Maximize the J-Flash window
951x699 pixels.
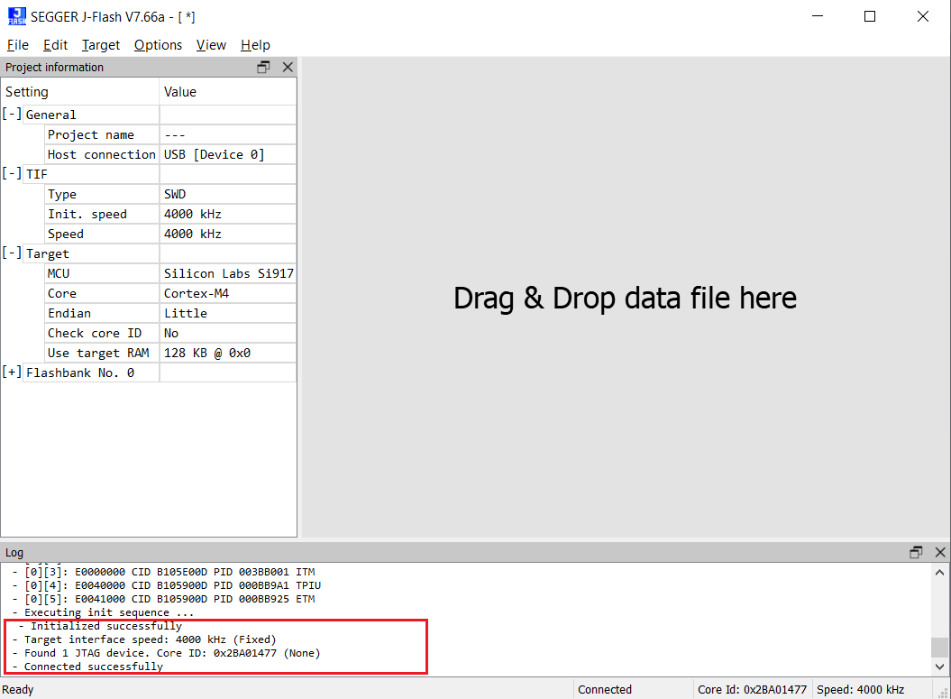(x=870, y=16)
